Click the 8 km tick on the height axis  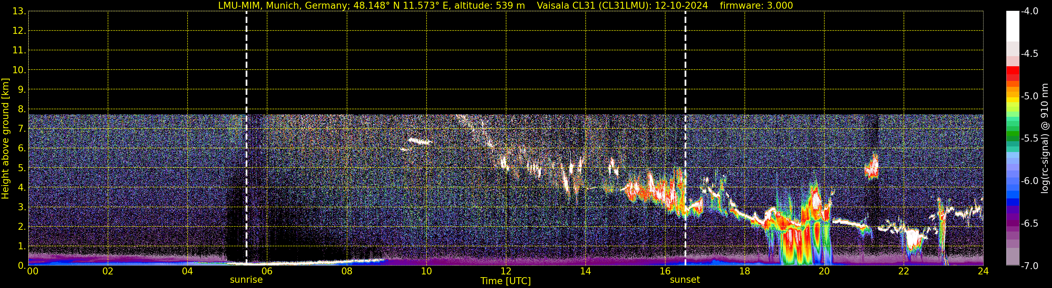pos(21,109)
